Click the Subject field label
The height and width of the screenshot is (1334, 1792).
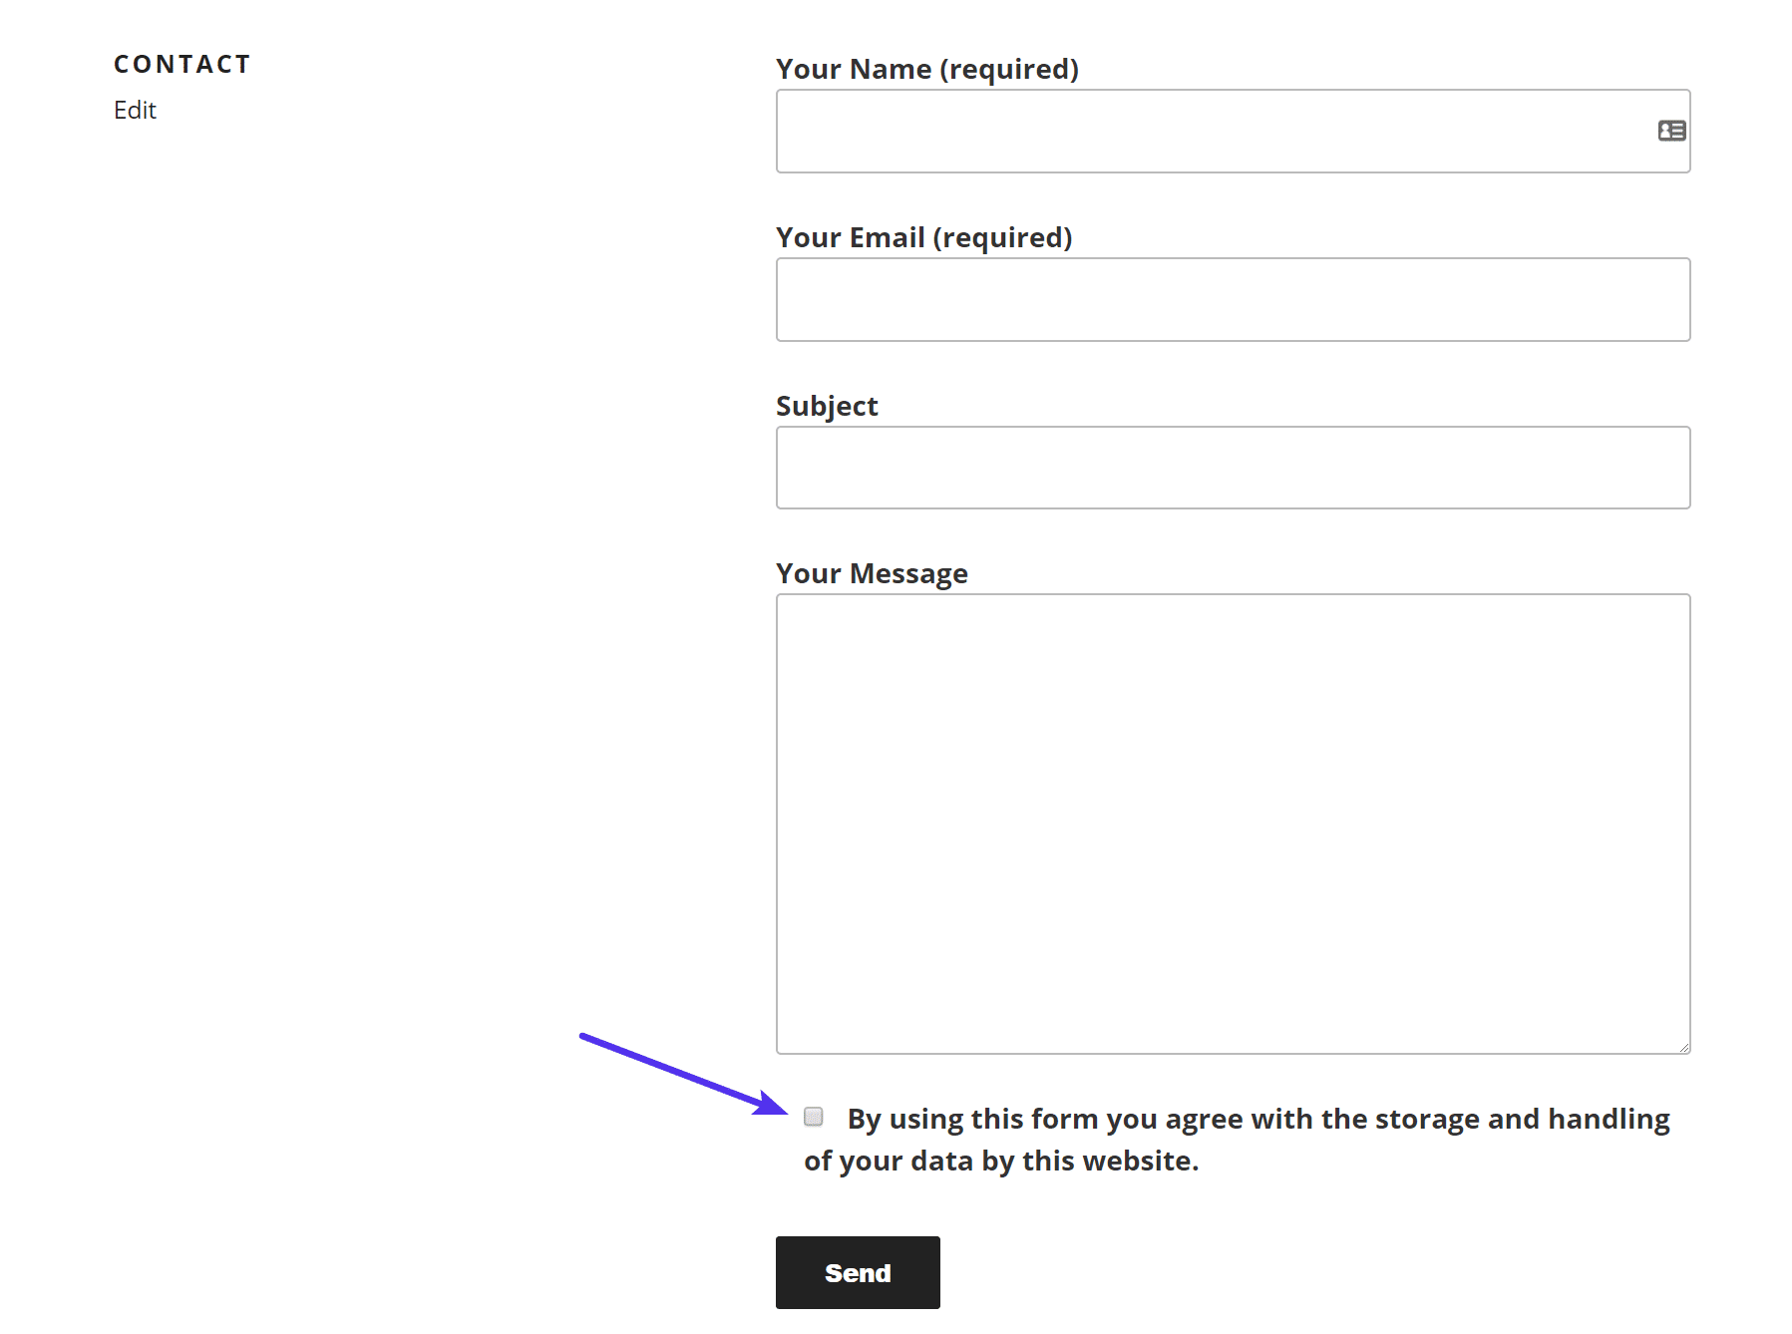[826, 405]
